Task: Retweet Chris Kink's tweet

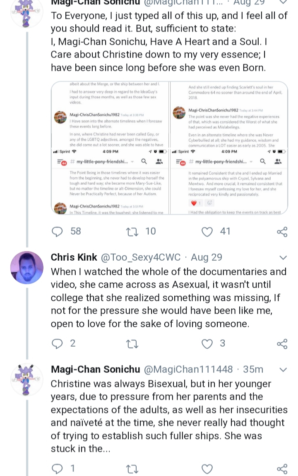Action: (x=132, y=344)
